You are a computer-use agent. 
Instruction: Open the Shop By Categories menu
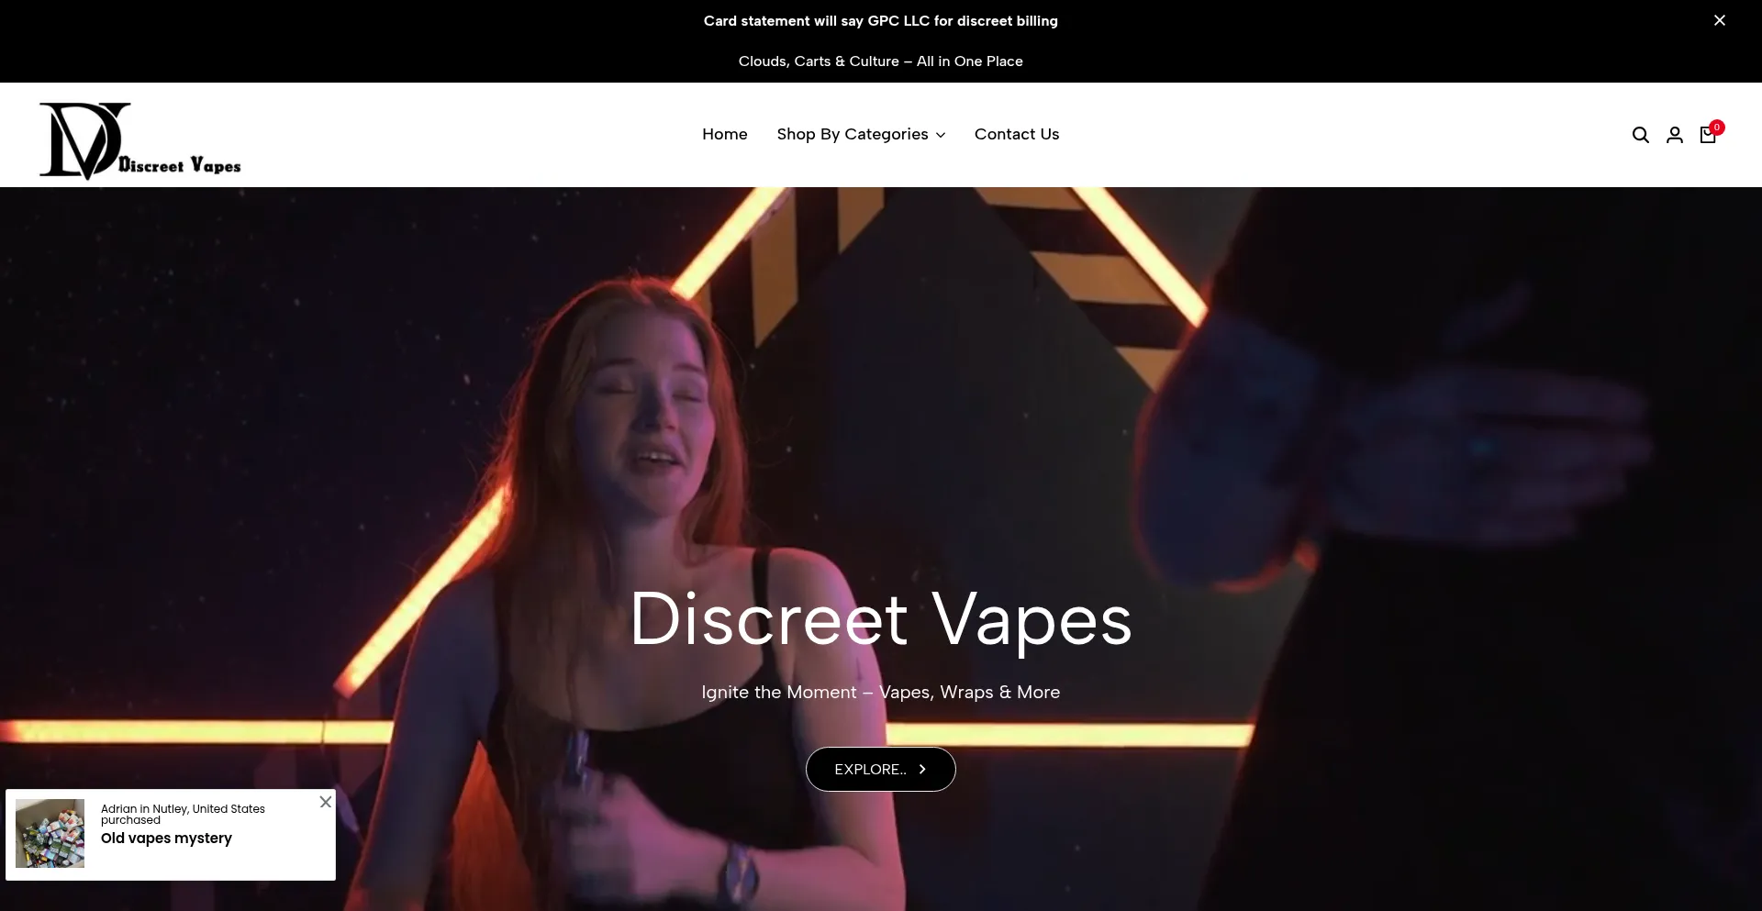coord(852,135)
